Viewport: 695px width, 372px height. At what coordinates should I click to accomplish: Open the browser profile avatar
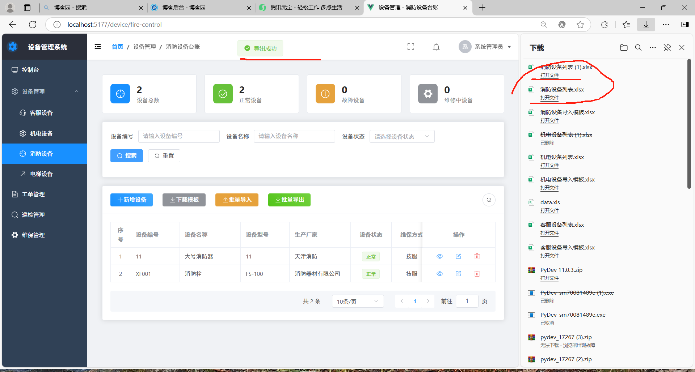[10, 8]
